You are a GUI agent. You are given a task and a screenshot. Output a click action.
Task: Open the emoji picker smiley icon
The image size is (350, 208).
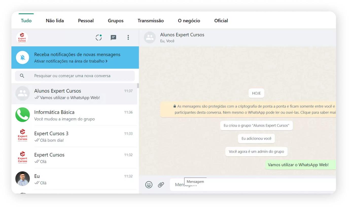(149, 185)
